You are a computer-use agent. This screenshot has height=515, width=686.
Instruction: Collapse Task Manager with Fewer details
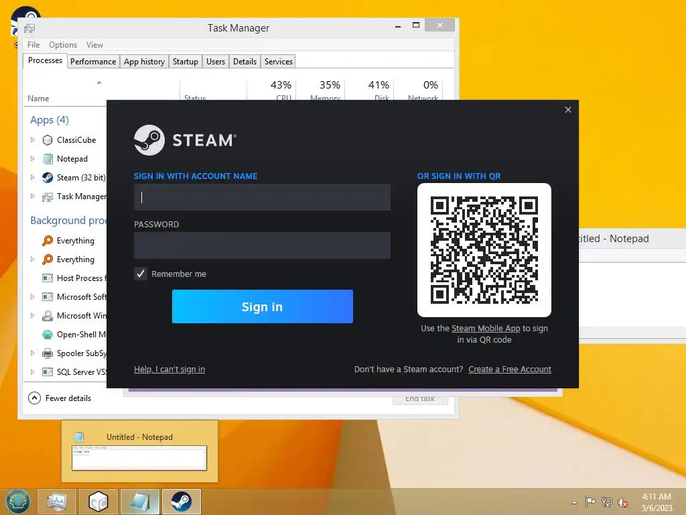pos(60,398)
